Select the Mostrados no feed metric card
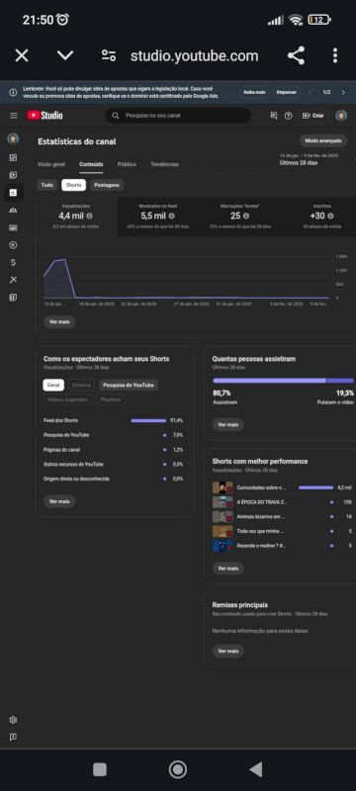This screenshot has width=356, height=791. (158, 217)
